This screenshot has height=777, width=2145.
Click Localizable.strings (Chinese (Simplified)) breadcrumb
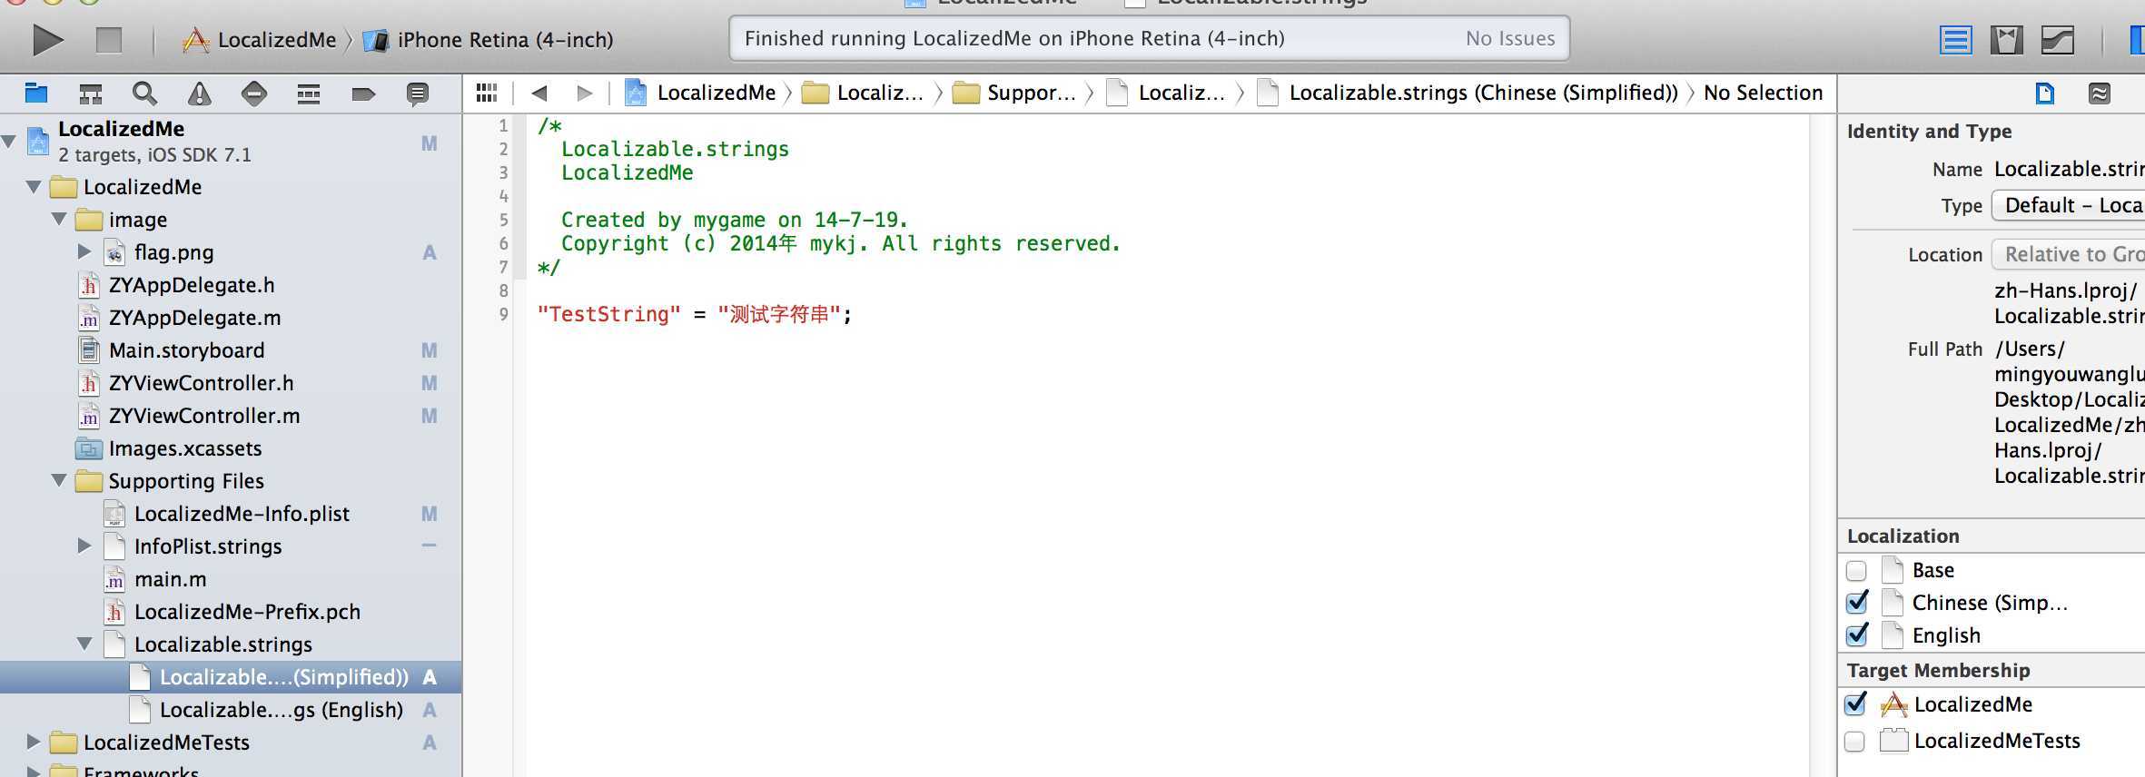point(1467,93)
